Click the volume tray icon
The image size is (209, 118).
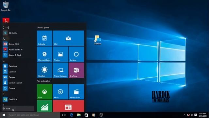click(x=192, y=115)
